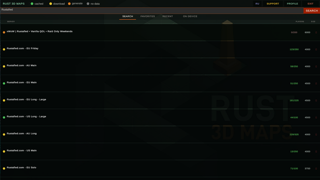Screen dimensions: 320x180
Task: Click the green cached dot for US Long - Large
Action: tap(4, 117)
